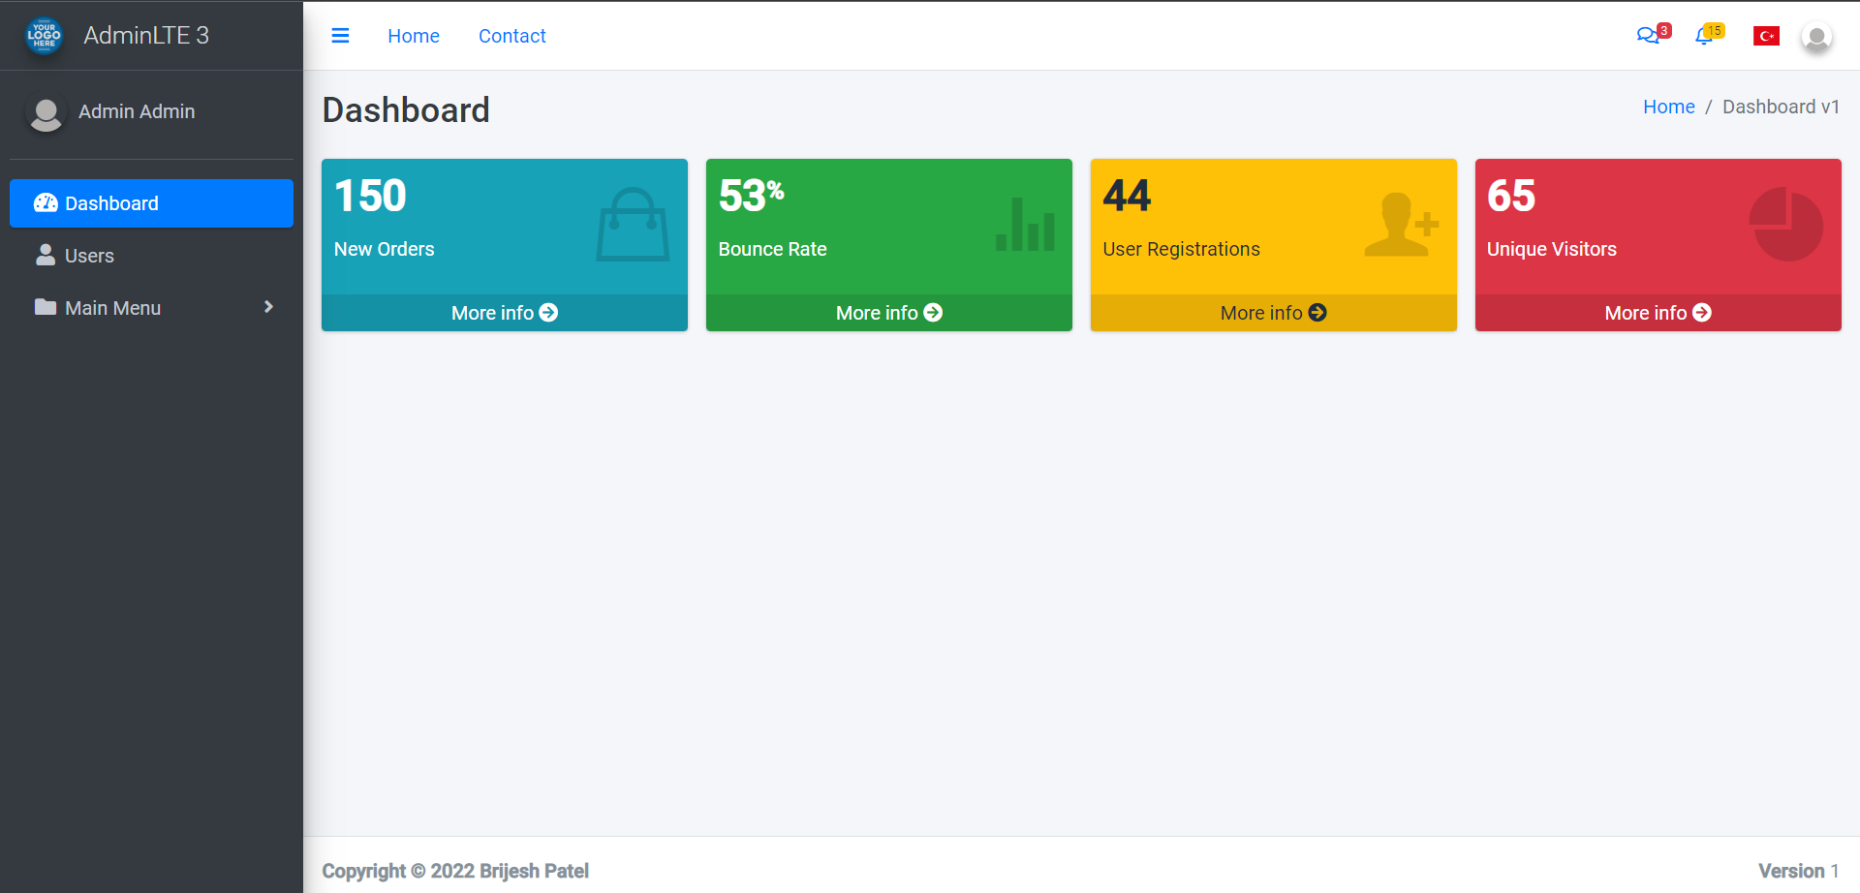This screenshot has width=1860, height=893.
Task: Click the Turkish flag language icon
Action: [1766, 36]
